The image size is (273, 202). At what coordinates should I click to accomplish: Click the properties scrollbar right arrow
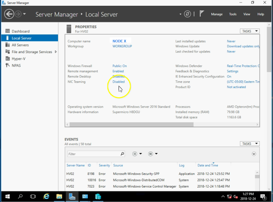click(x=257, y=125)
